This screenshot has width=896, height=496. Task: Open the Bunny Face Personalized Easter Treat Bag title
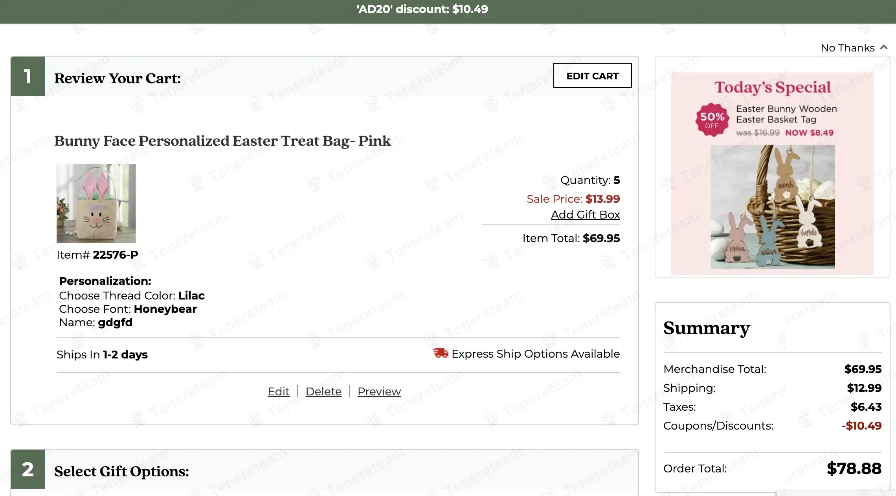click(x=222, y=141)
